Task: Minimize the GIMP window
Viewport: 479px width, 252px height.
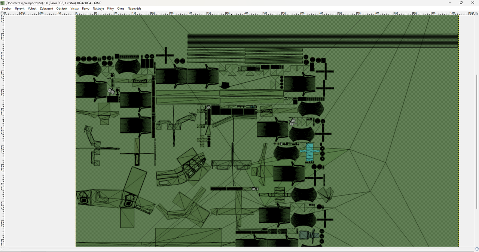Action: click(450, 3)
